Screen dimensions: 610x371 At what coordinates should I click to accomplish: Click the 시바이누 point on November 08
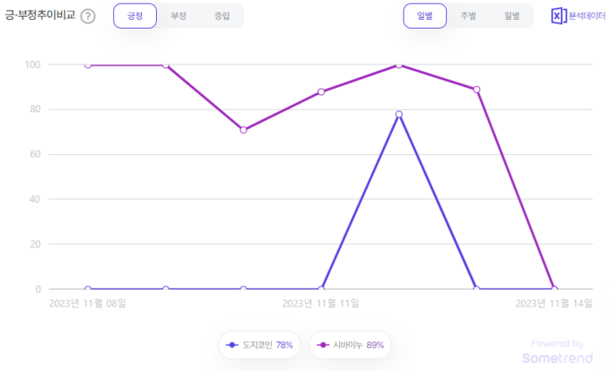[88, 64]
